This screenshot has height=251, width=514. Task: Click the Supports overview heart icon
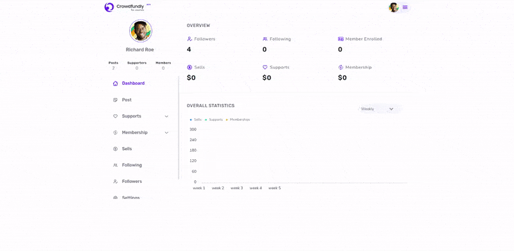265,67
